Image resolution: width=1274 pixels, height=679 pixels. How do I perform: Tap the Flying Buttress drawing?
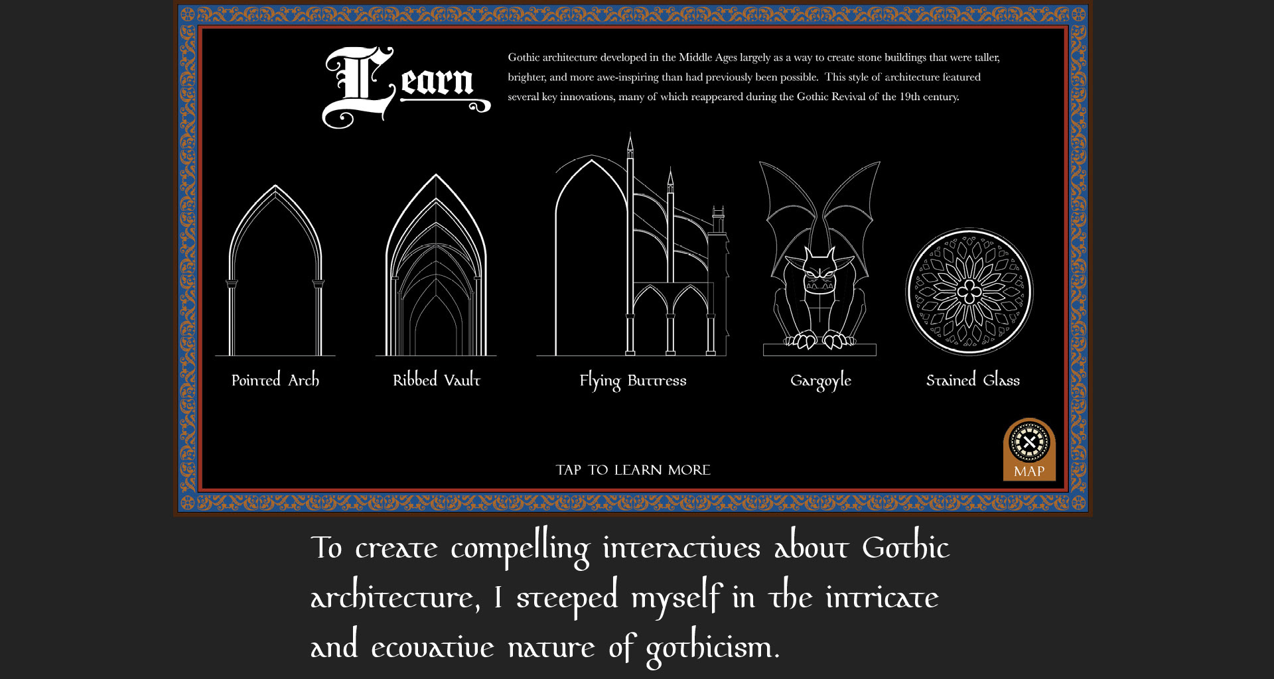633,244
